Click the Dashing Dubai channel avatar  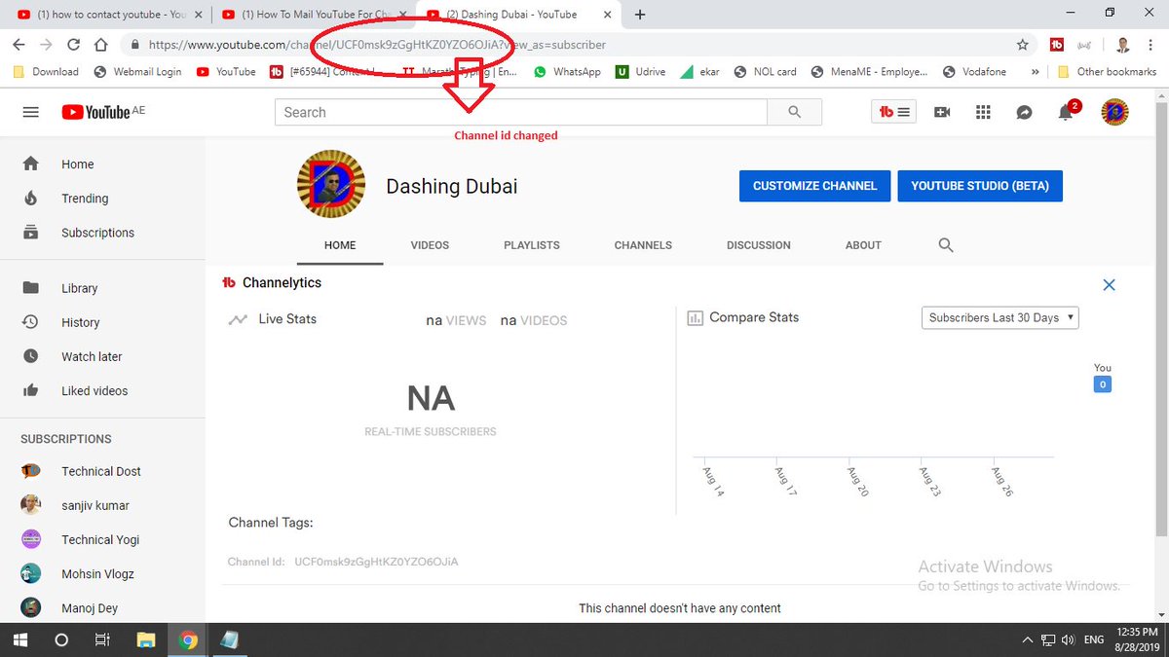pyautogui.click(x=331, y=185)
